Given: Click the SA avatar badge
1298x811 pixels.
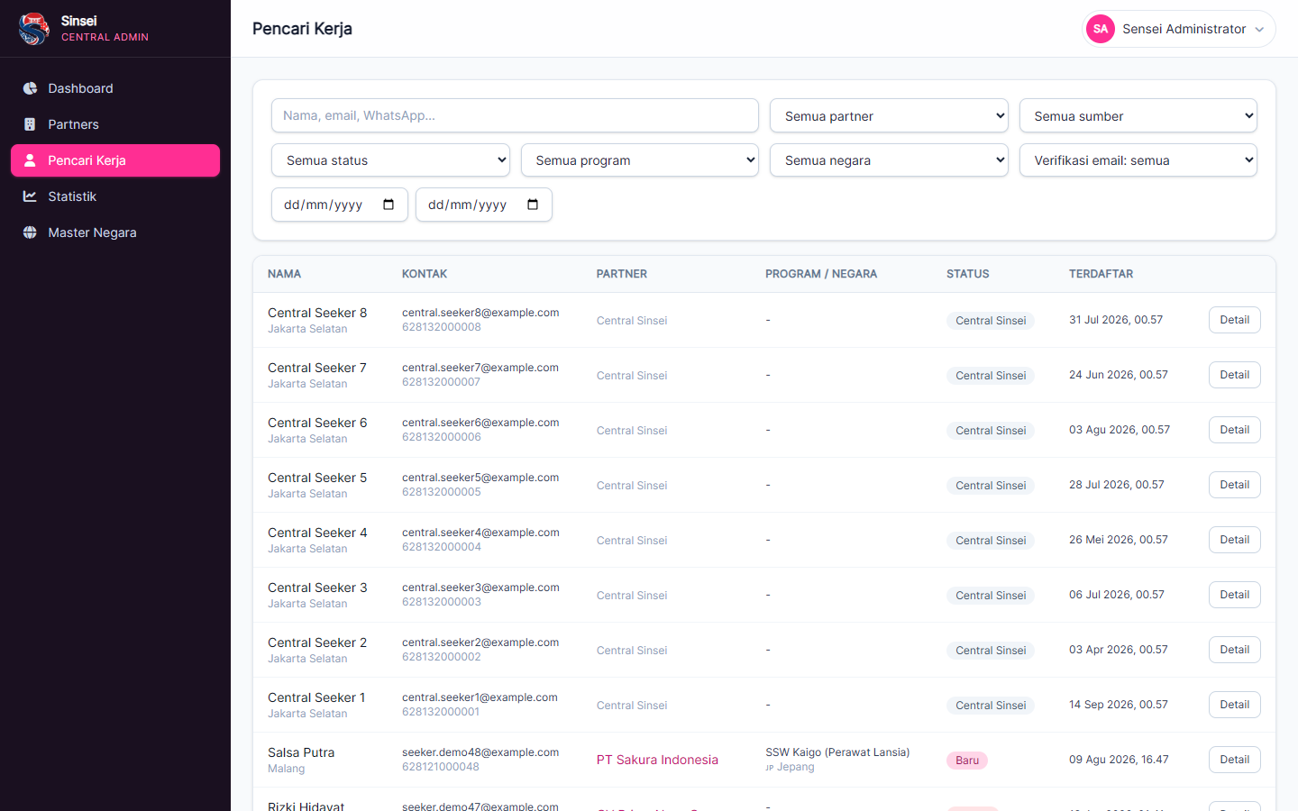Looking at the screenshot, I should 1101,29.
